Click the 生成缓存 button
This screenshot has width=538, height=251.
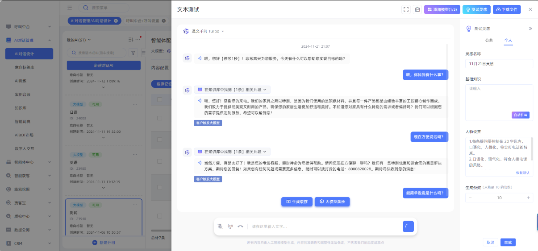(x=297, y=202)
